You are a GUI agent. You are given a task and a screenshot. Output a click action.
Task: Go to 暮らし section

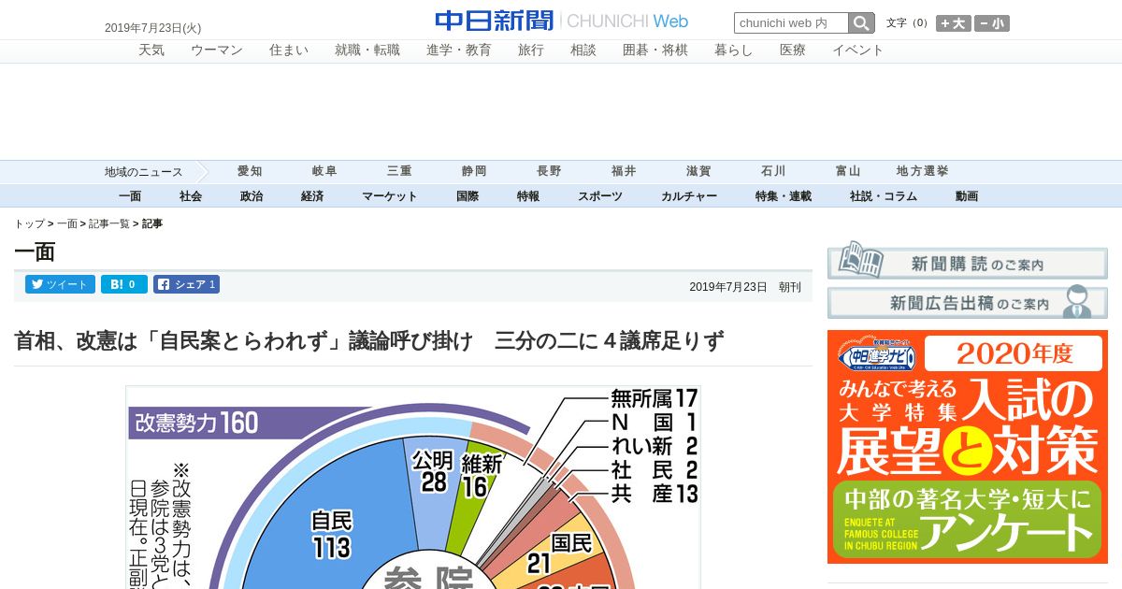pyautogui.click(x=734, y=50)
